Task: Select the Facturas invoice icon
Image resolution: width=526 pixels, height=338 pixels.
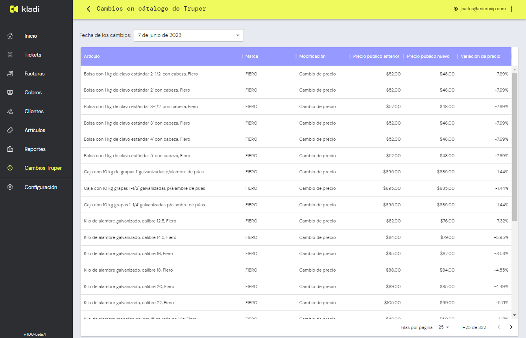Action: pos(10,74)
